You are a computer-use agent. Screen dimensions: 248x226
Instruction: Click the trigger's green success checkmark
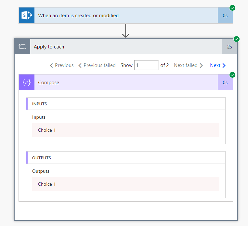(232, 8)
